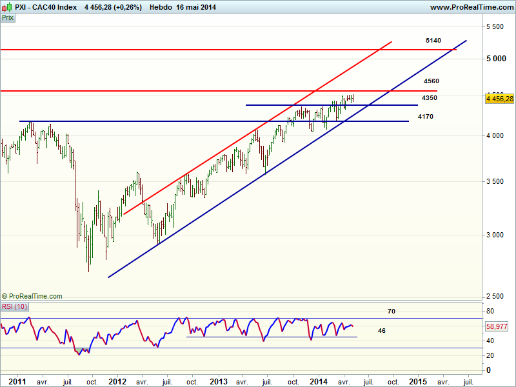Select the 4350 support level label

click(x=429, y=97)
